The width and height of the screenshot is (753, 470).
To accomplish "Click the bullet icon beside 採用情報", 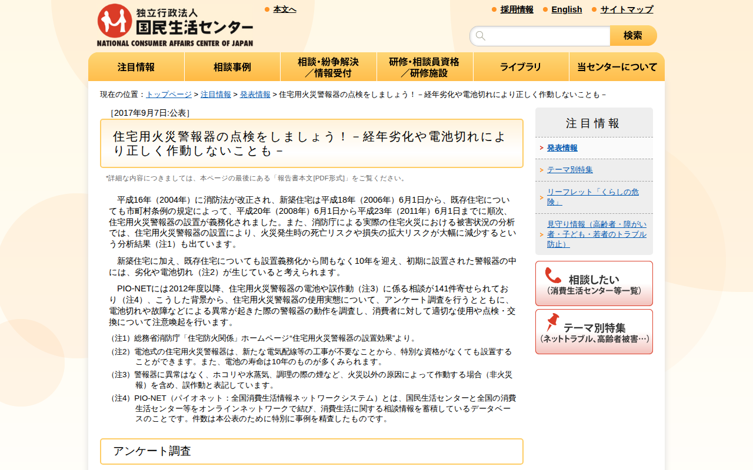I will click(x=492, y=9).
